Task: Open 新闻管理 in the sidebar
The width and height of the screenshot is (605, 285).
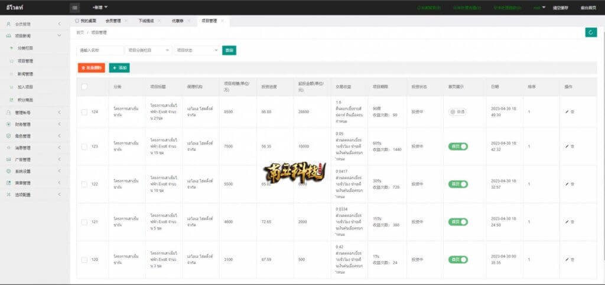Action: coord(25,74)
